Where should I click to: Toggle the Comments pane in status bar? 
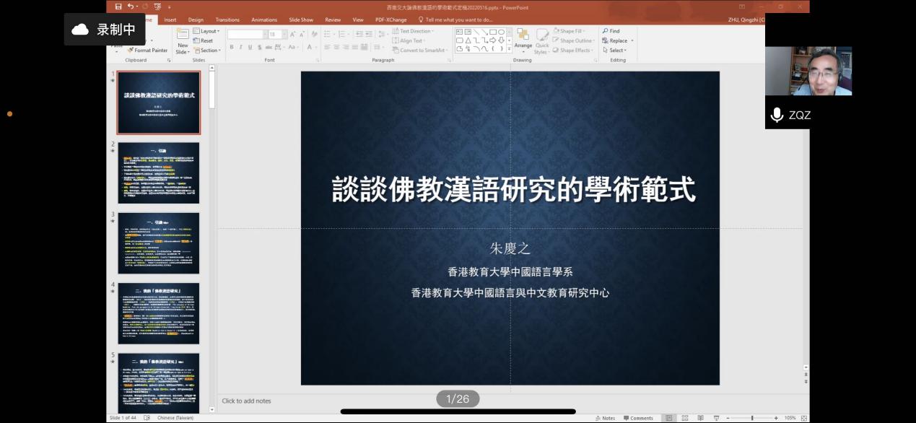(x=637, y=418)
